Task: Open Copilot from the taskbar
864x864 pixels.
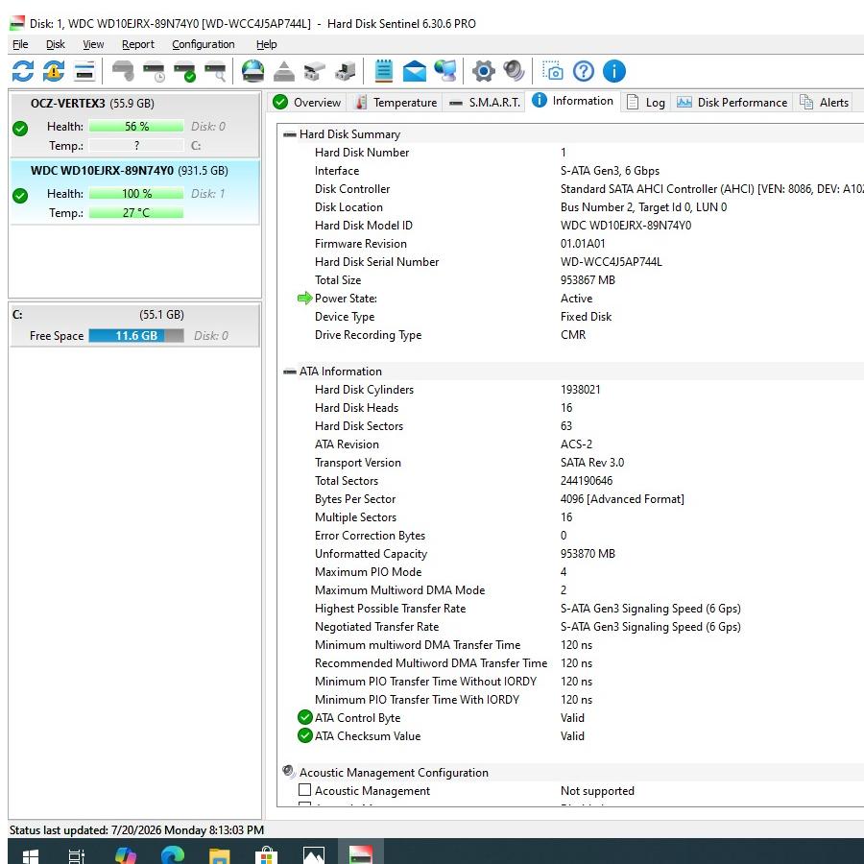Action: point(126,855)
